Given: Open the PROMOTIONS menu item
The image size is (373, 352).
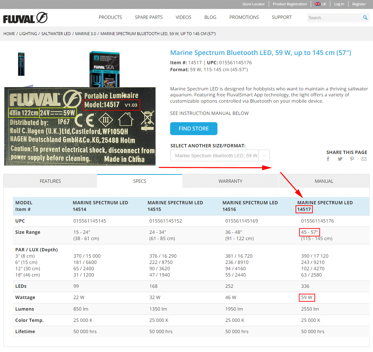Looking at the screenshot, I should [x=244, y=17].
